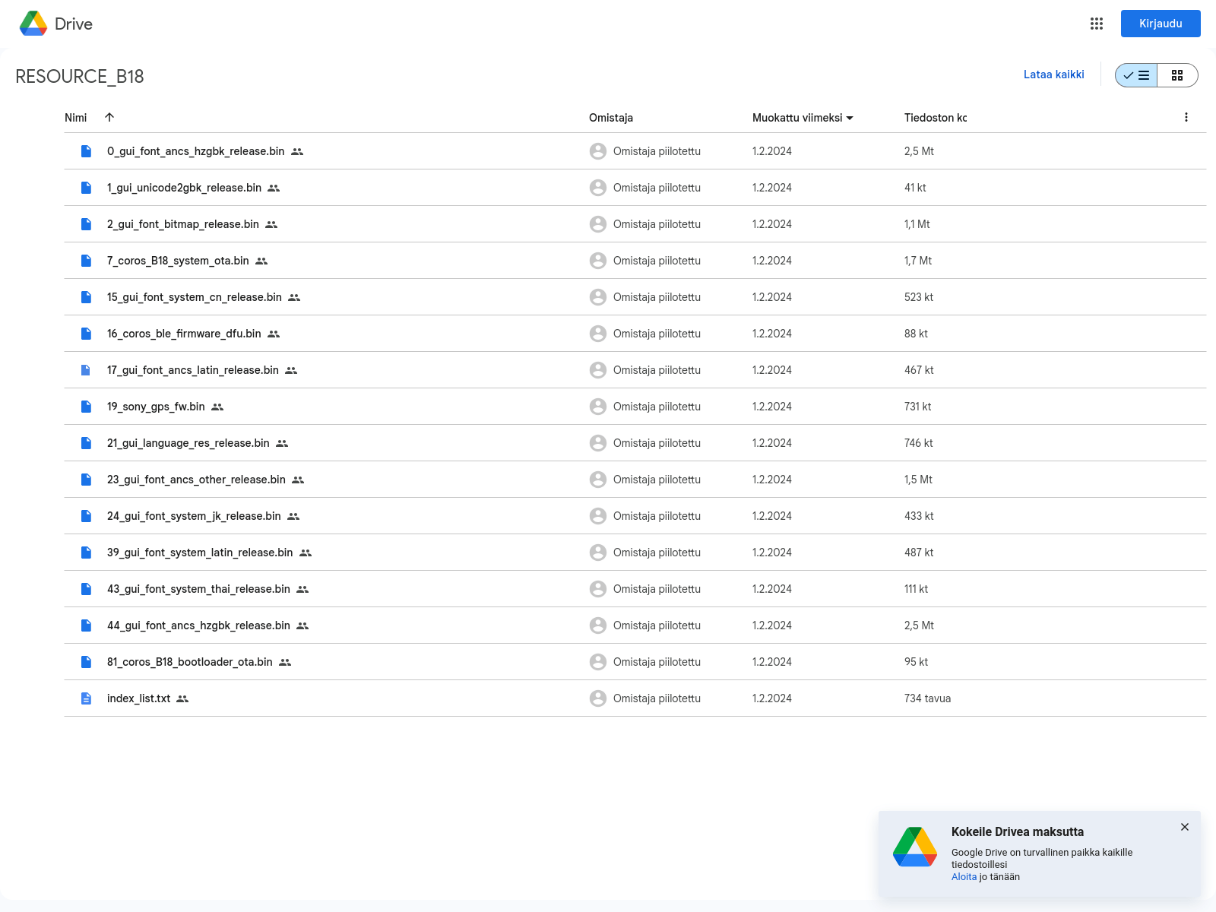Open file 15_gui_font_system_cn_release.bin

point(195,297)
